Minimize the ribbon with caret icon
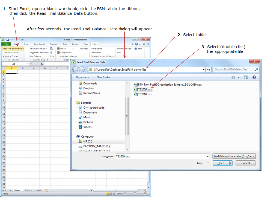The height and width of the screenshot is (197, 262). tap(133, 44)
